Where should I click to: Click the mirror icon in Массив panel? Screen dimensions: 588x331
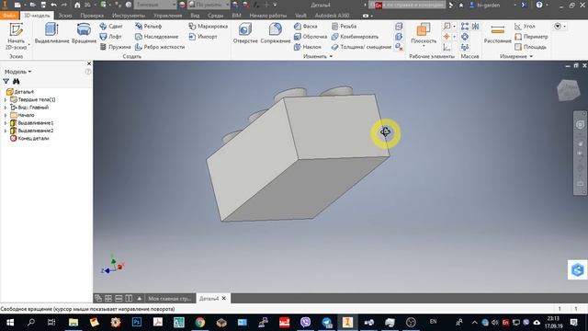click(476, 27)
